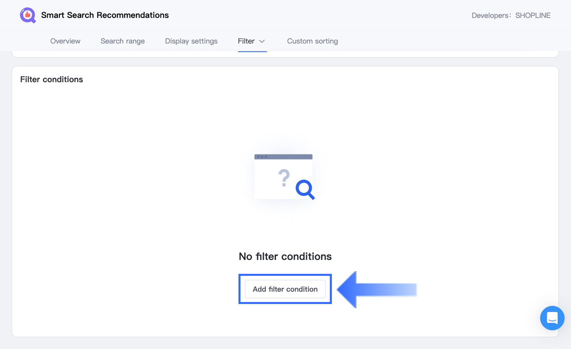Open the blue chat support bubble
The width and height of the screenshot is (571, 349).
(552, 318)
